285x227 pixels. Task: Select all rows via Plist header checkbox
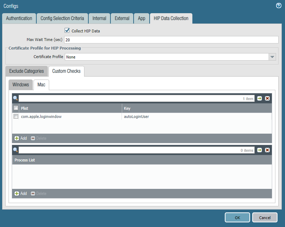[x=16, y=108]
